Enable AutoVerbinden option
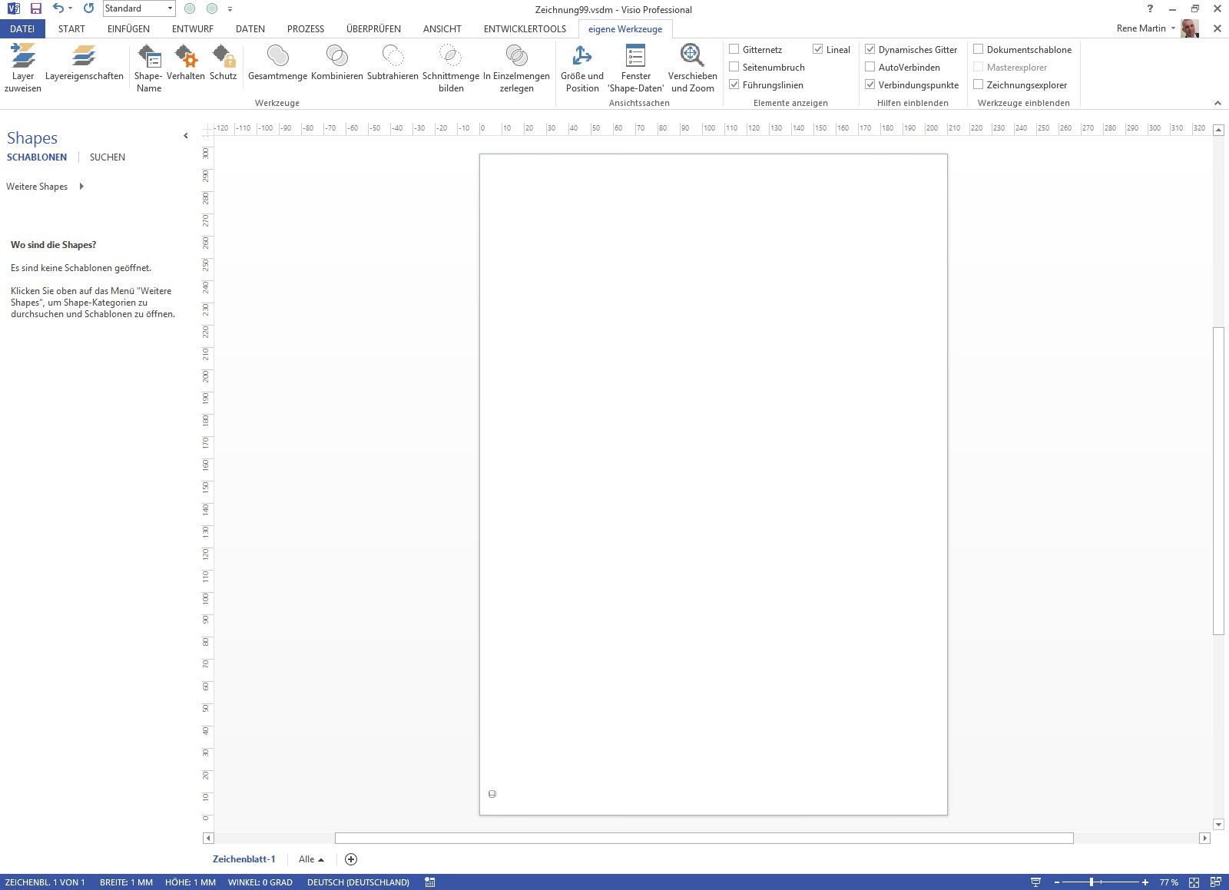 (870, 67)
